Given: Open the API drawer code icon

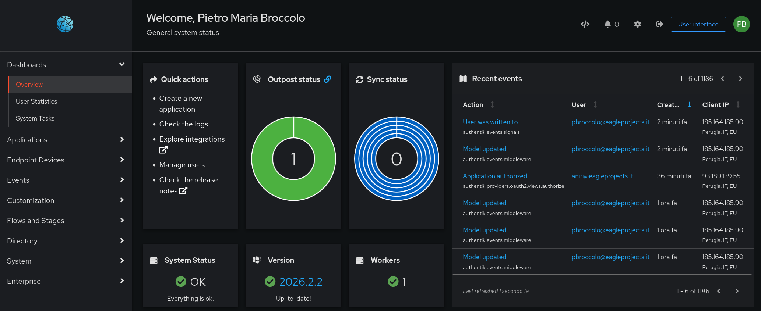Looking at the screenshot, I should (585, 24).
